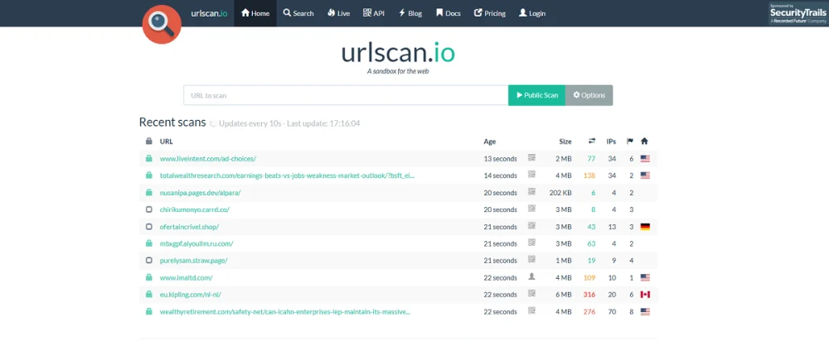This screenshot has width=829, height=341.
Task: Open the www.imaltd.com scan
Action: point(186,277)
